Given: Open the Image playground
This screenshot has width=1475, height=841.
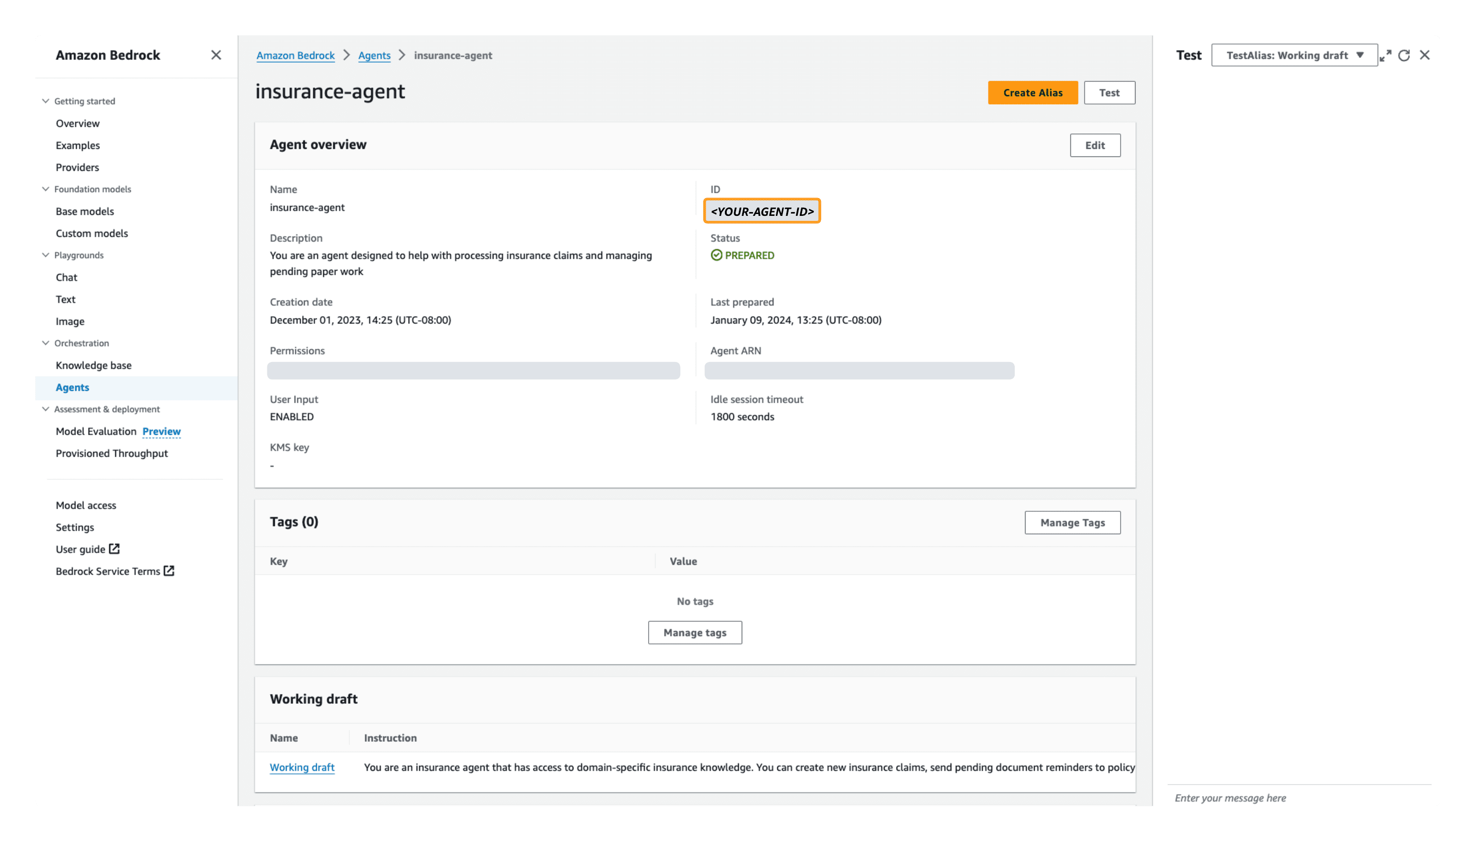Looking at the screenshot, I should tap(70, 321).
